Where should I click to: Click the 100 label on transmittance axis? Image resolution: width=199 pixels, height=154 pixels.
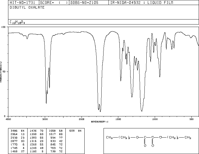3,27
